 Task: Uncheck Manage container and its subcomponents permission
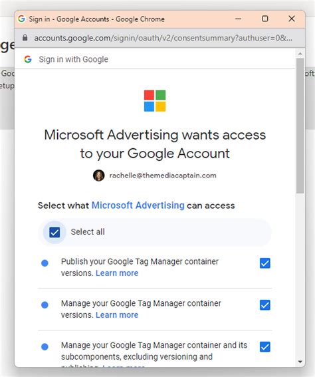[264, 346]
